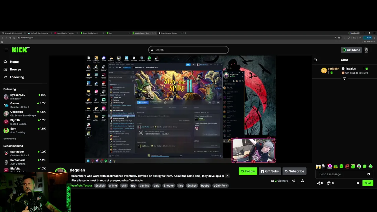Open Following in sidebar
This screenshot has width=377, height=212.
17,77
